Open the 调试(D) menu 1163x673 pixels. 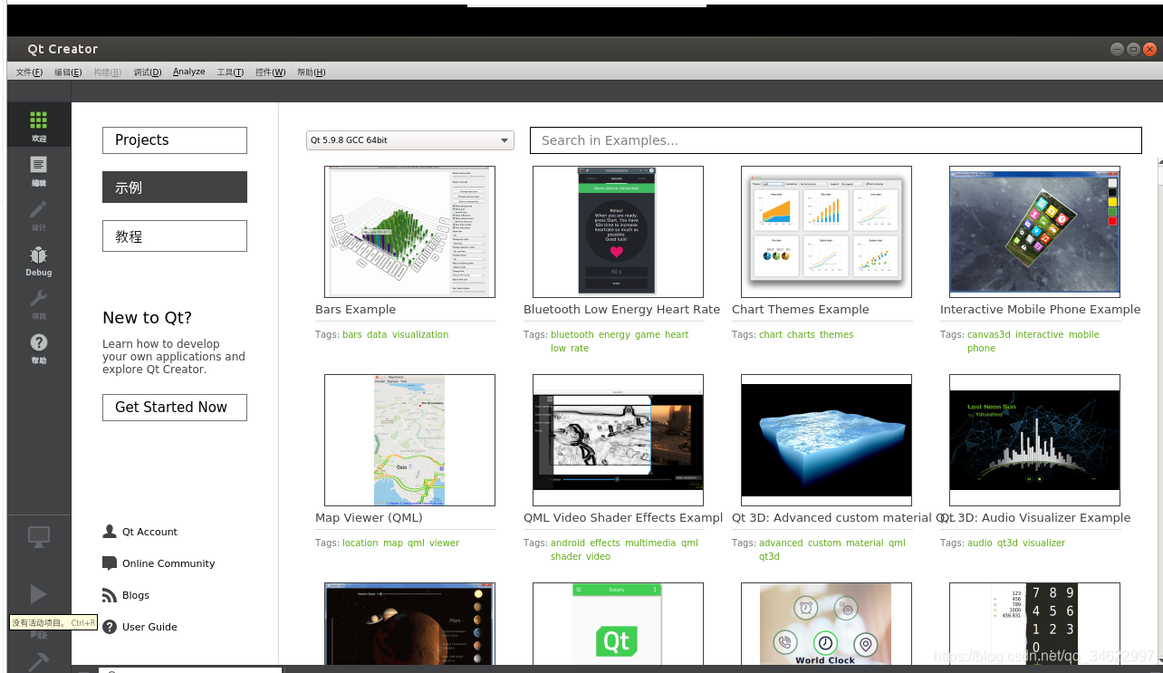(x=147, y=72)
